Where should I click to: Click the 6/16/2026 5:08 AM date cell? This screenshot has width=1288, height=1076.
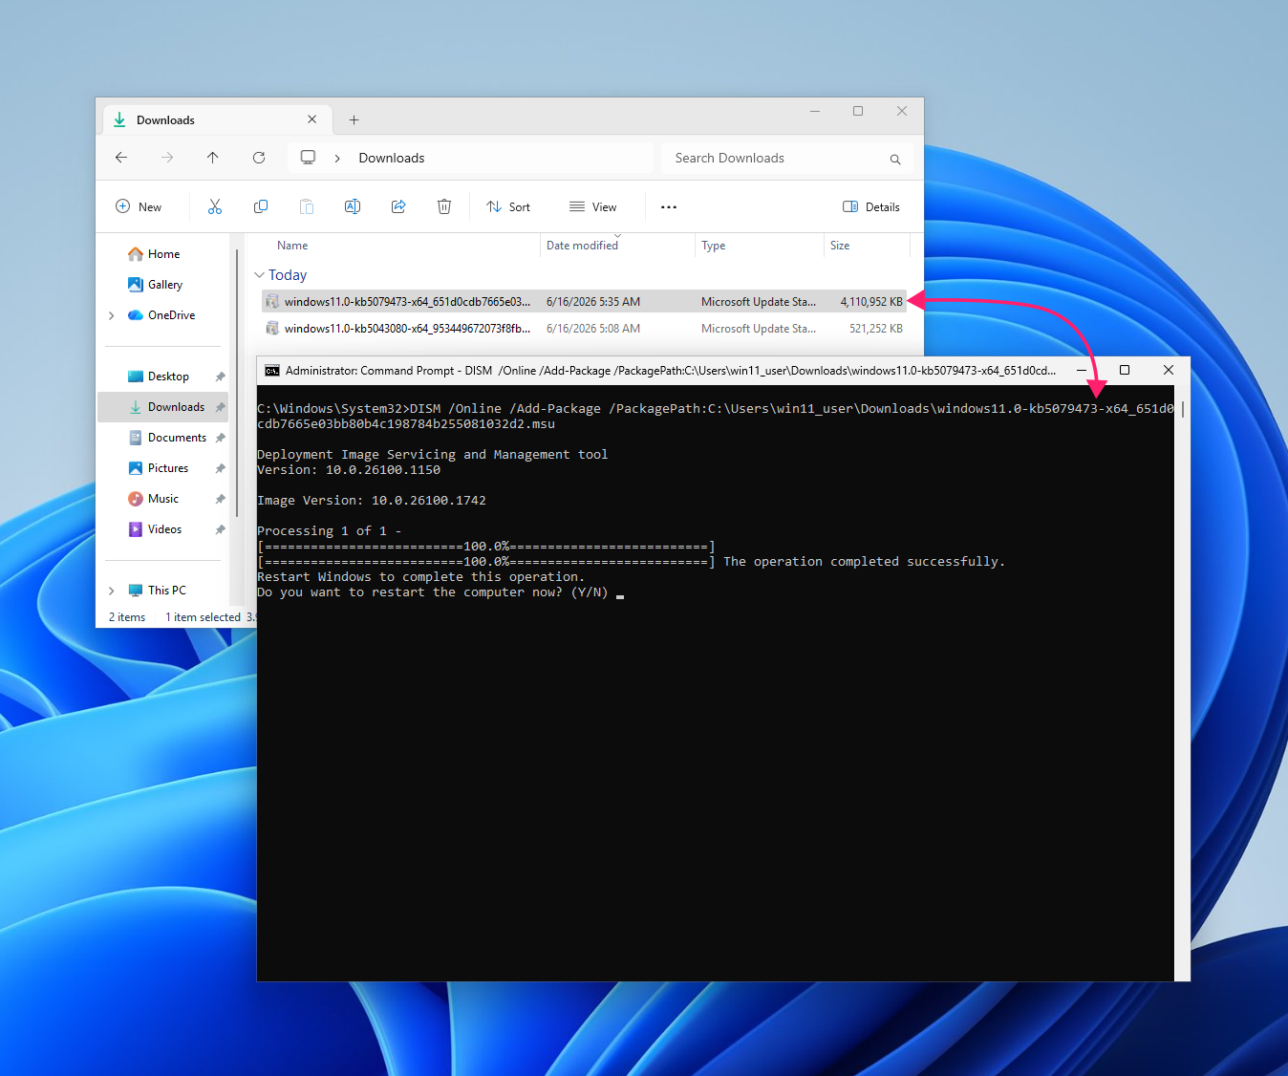pos(593,329)
